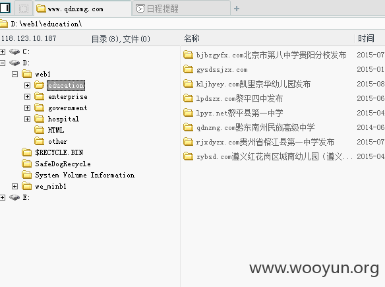Select System Volume Information folder
The image size is (385, 287).
84,175
